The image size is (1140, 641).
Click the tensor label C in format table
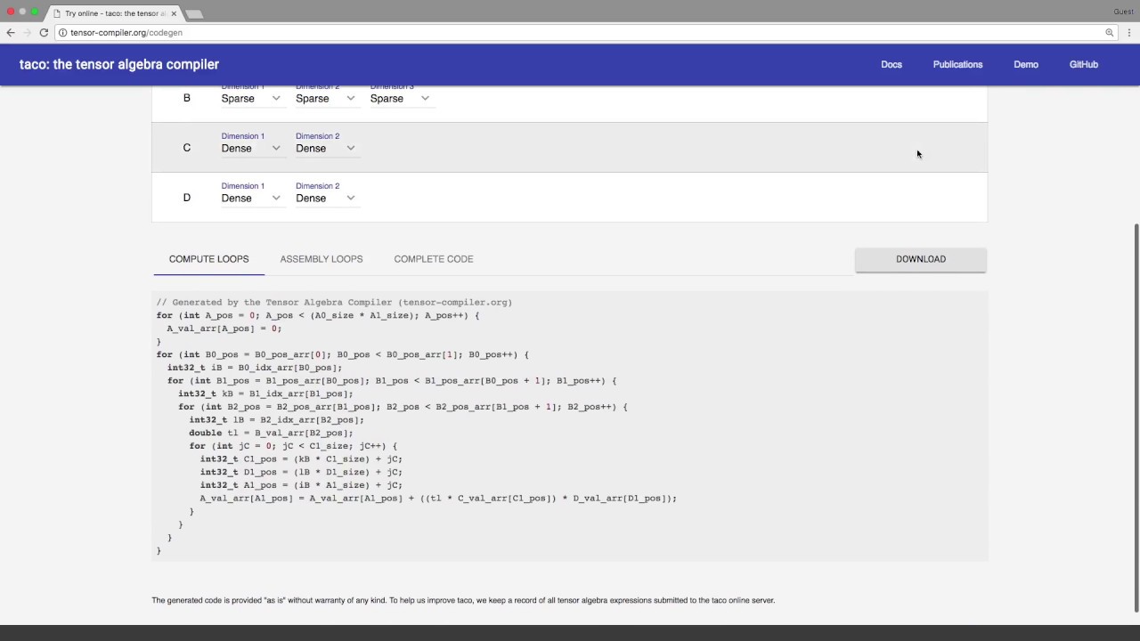[187, 148]
